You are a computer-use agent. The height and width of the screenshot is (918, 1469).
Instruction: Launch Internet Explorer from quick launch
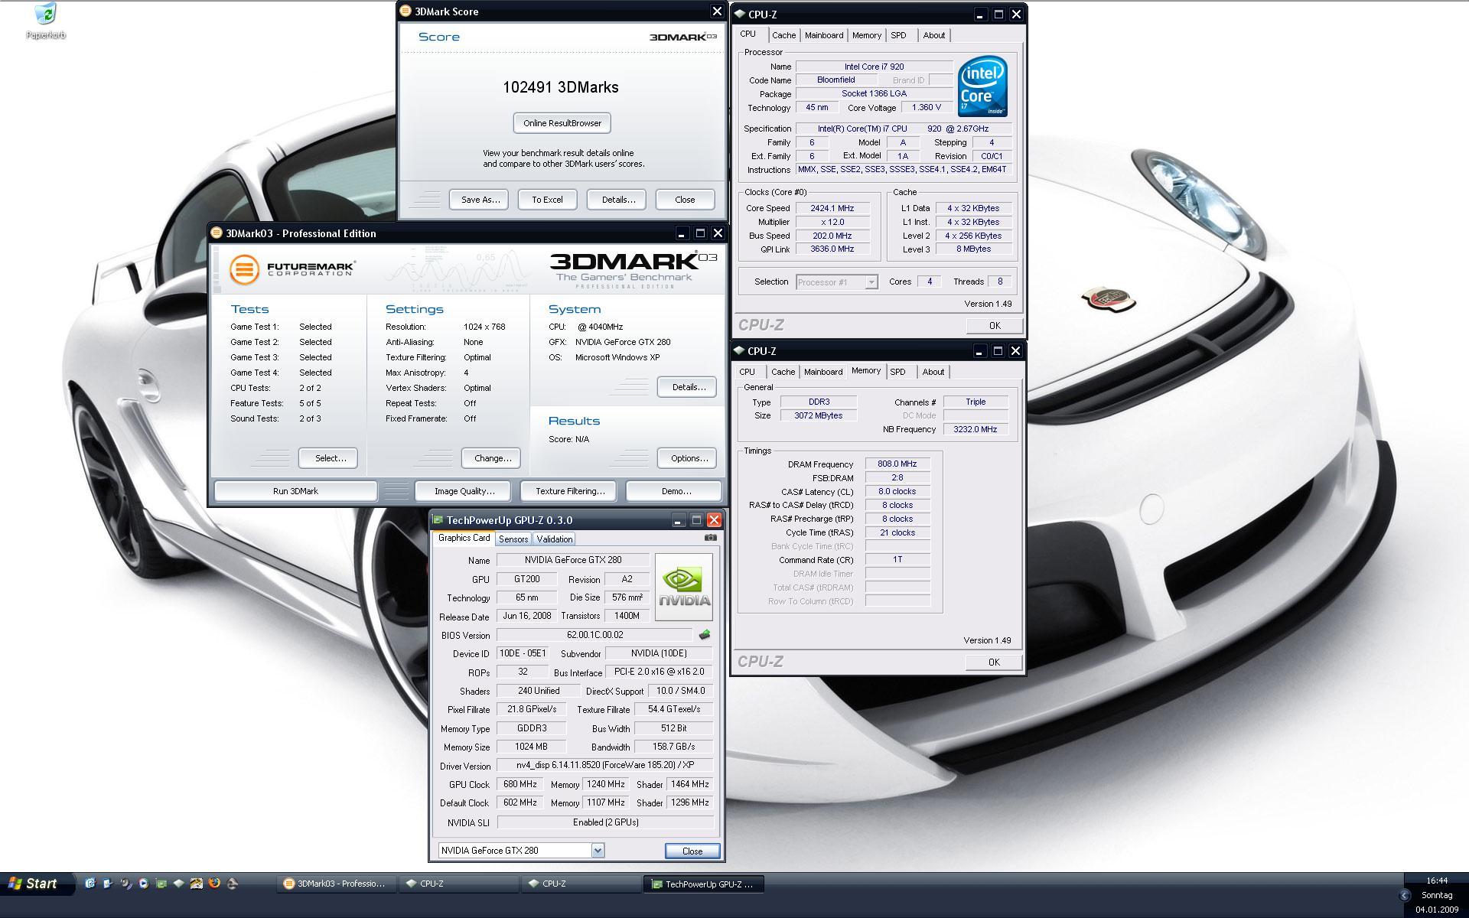point(90,884)
